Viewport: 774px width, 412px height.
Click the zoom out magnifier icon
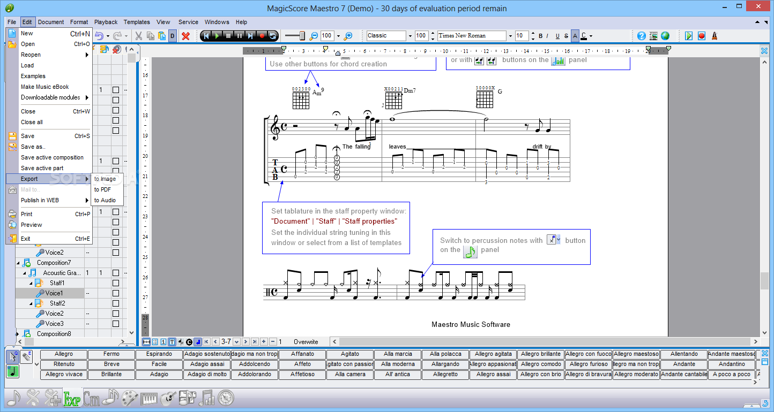pos(314,36)
